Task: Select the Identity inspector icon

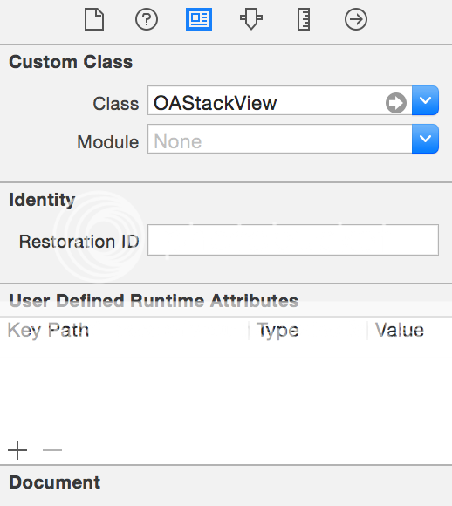Action: (x=199, y=19)
